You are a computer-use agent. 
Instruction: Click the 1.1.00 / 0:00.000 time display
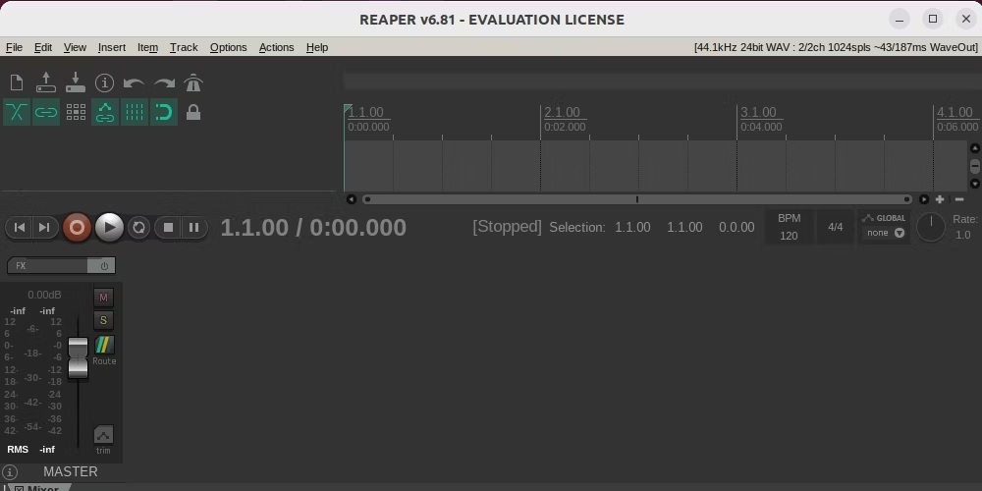pyautogui.click(x=313, y=228)
